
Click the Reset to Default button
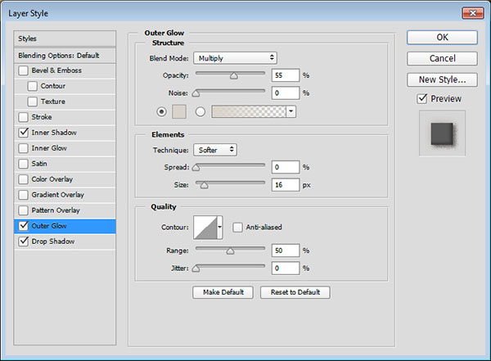295,292
